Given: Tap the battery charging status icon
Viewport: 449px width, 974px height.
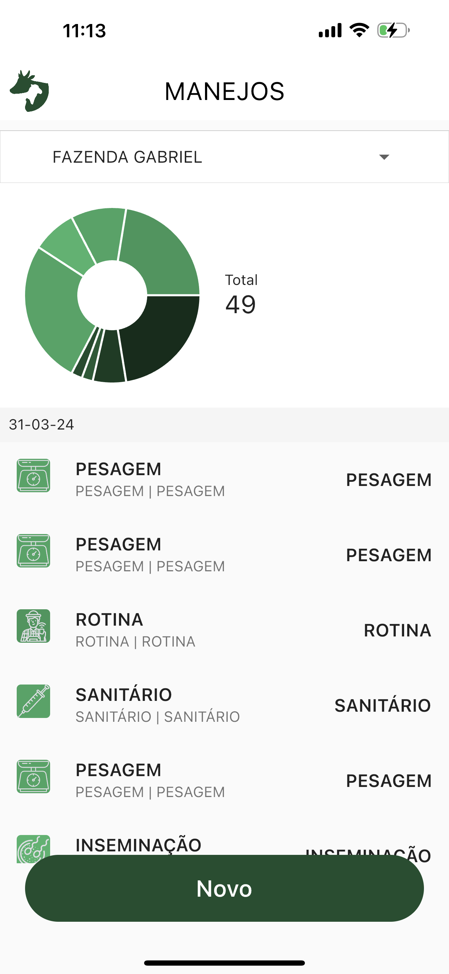Looking at the screenshot, I should click(393, 30).
